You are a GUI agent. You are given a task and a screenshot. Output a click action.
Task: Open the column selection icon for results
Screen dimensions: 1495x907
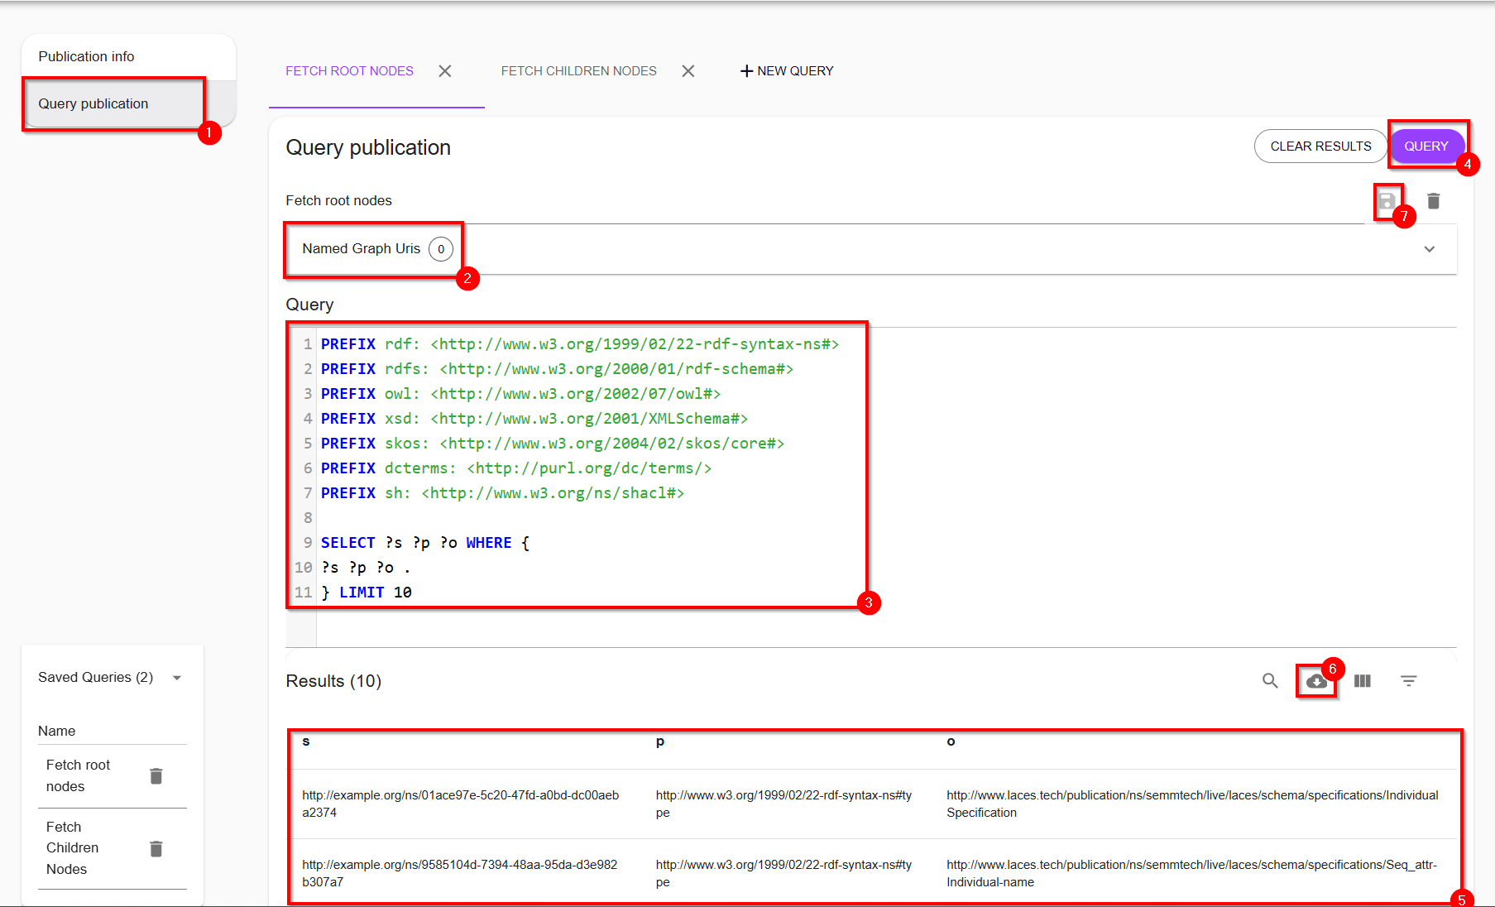click(1363, 681)
